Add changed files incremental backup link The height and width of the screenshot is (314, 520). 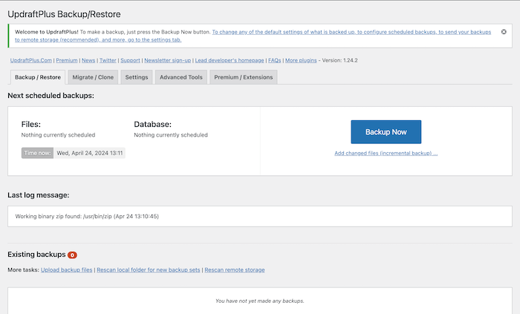coord(386,153)
